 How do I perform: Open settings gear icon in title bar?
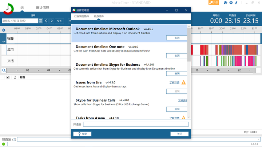[231, 3]
